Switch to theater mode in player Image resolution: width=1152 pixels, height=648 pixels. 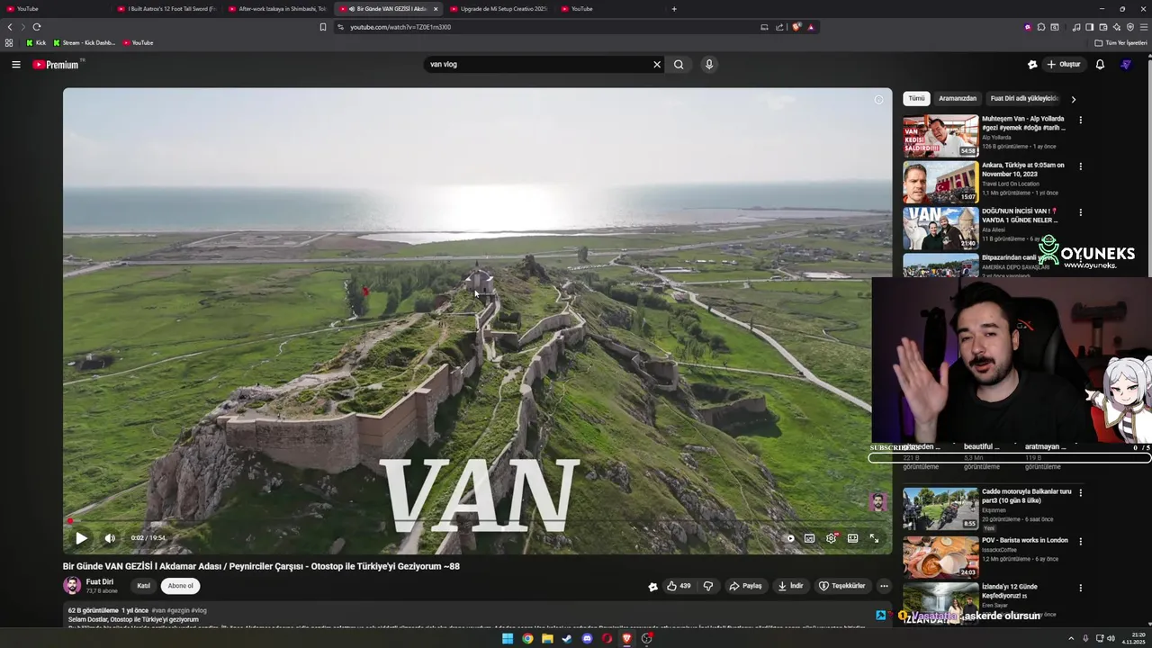point(852,538)
